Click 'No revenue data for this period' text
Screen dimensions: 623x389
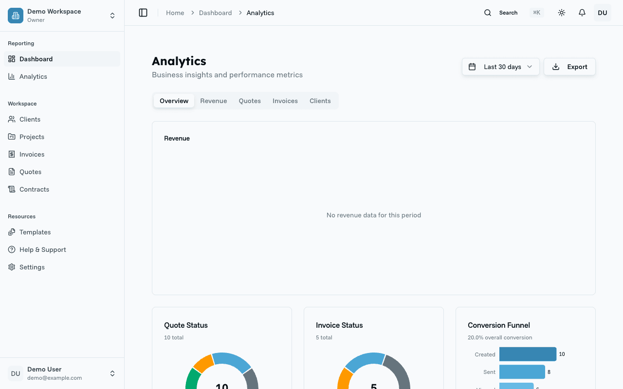point(374,215)
